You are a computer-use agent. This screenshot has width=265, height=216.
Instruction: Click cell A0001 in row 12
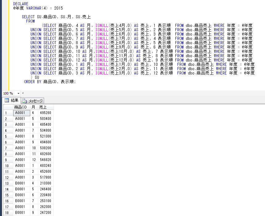(x=22, y=177)
